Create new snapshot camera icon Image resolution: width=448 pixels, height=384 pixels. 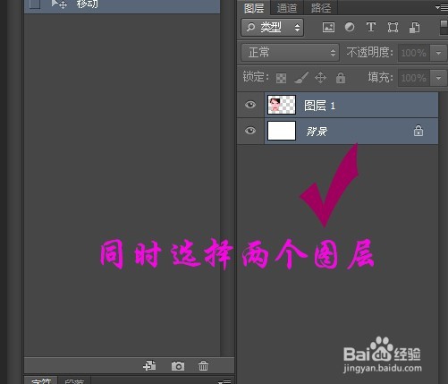(178, 366)
